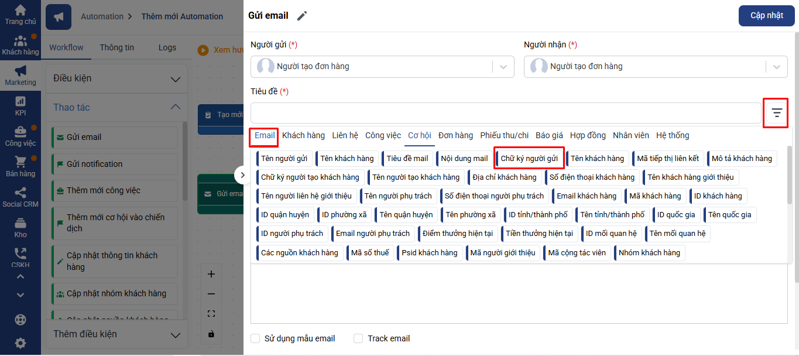Click the pencil icon beside Gửi email

(302, 16)
